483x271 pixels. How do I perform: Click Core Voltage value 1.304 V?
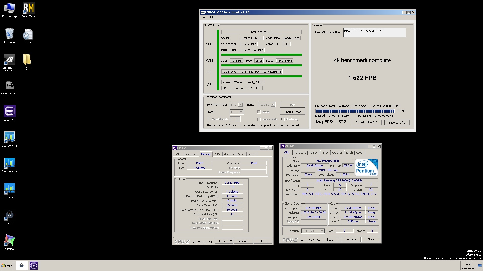pyautogui.click(x=345, y=174)
